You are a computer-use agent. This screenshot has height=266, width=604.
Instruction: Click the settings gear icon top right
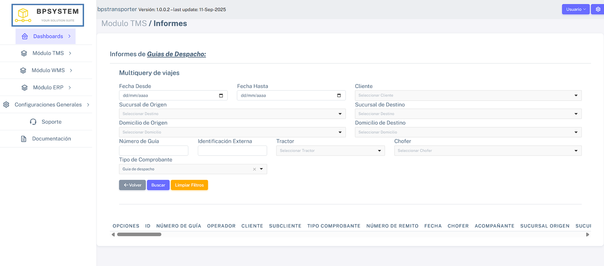pos(598,9)
